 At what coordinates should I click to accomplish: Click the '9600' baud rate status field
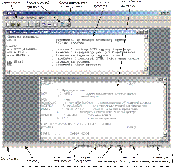pos(131,146)
